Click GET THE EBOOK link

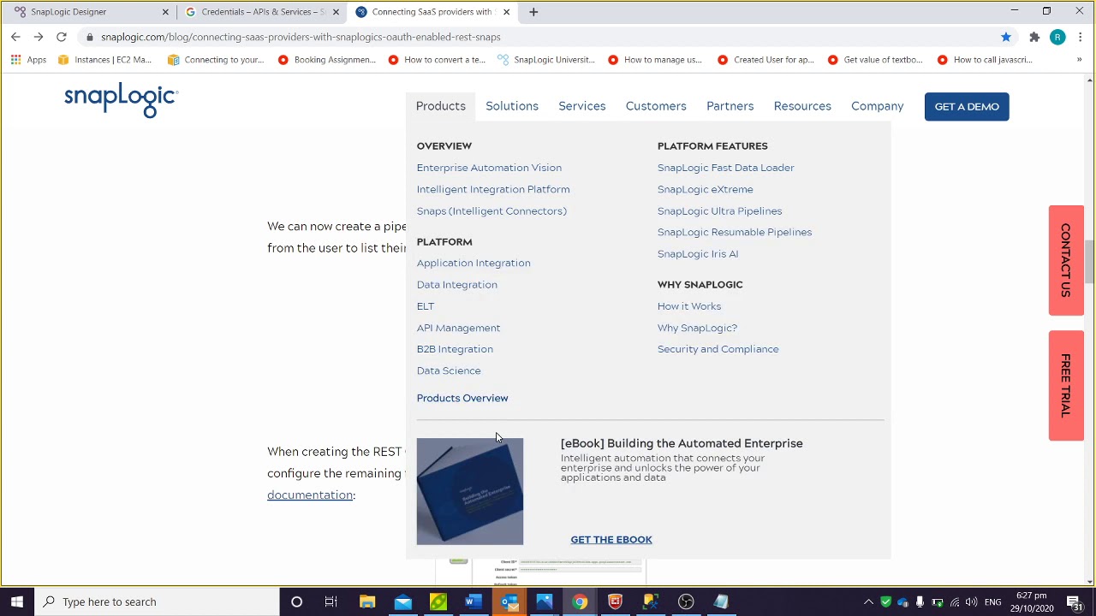[x=611, y=540]
